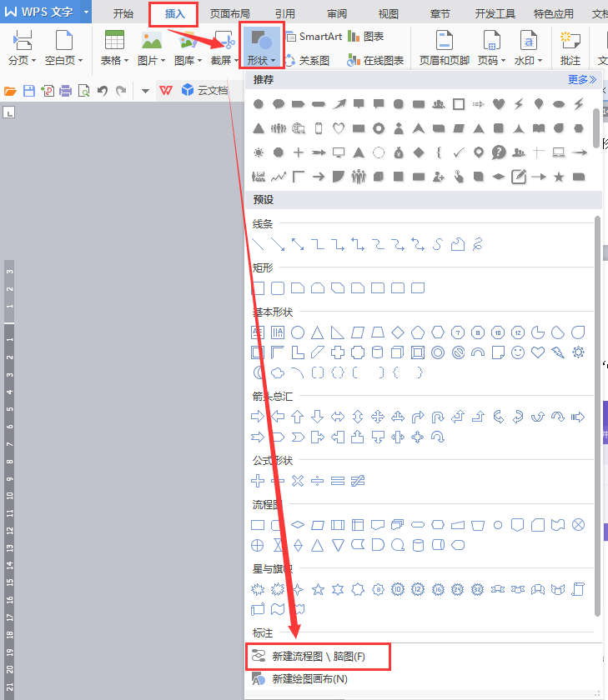Viewport: 608px width, 700px height.
Task: Undo the last action
Action: click(103, 91)
